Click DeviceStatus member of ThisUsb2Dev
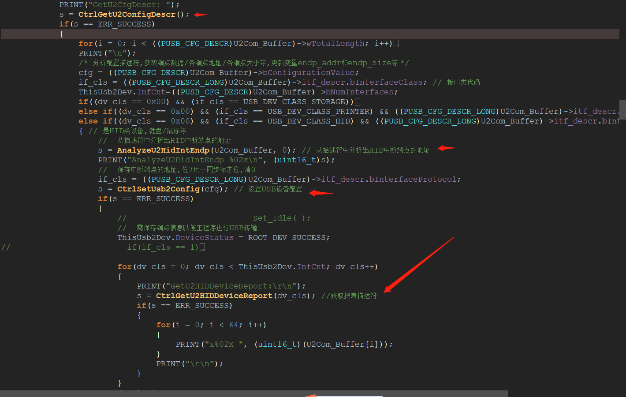Viewport: 626px width, 397px height. [x=205, y=237]
